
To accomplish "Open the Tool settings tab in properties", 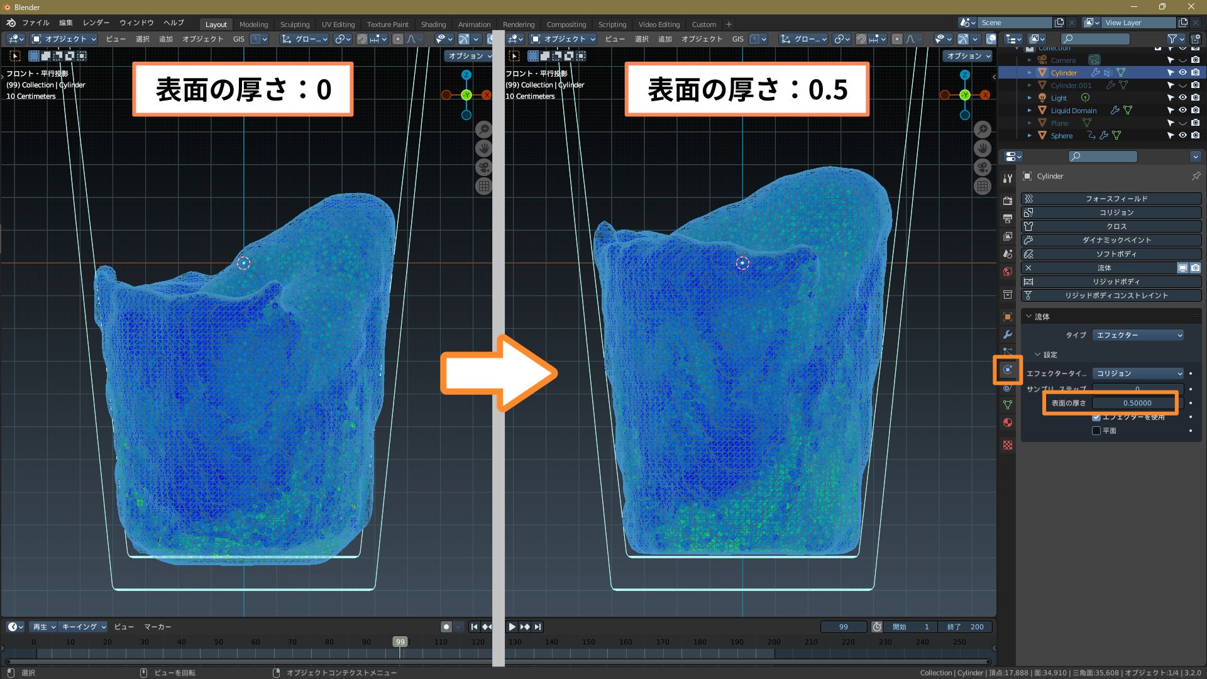I will 1007,179.
